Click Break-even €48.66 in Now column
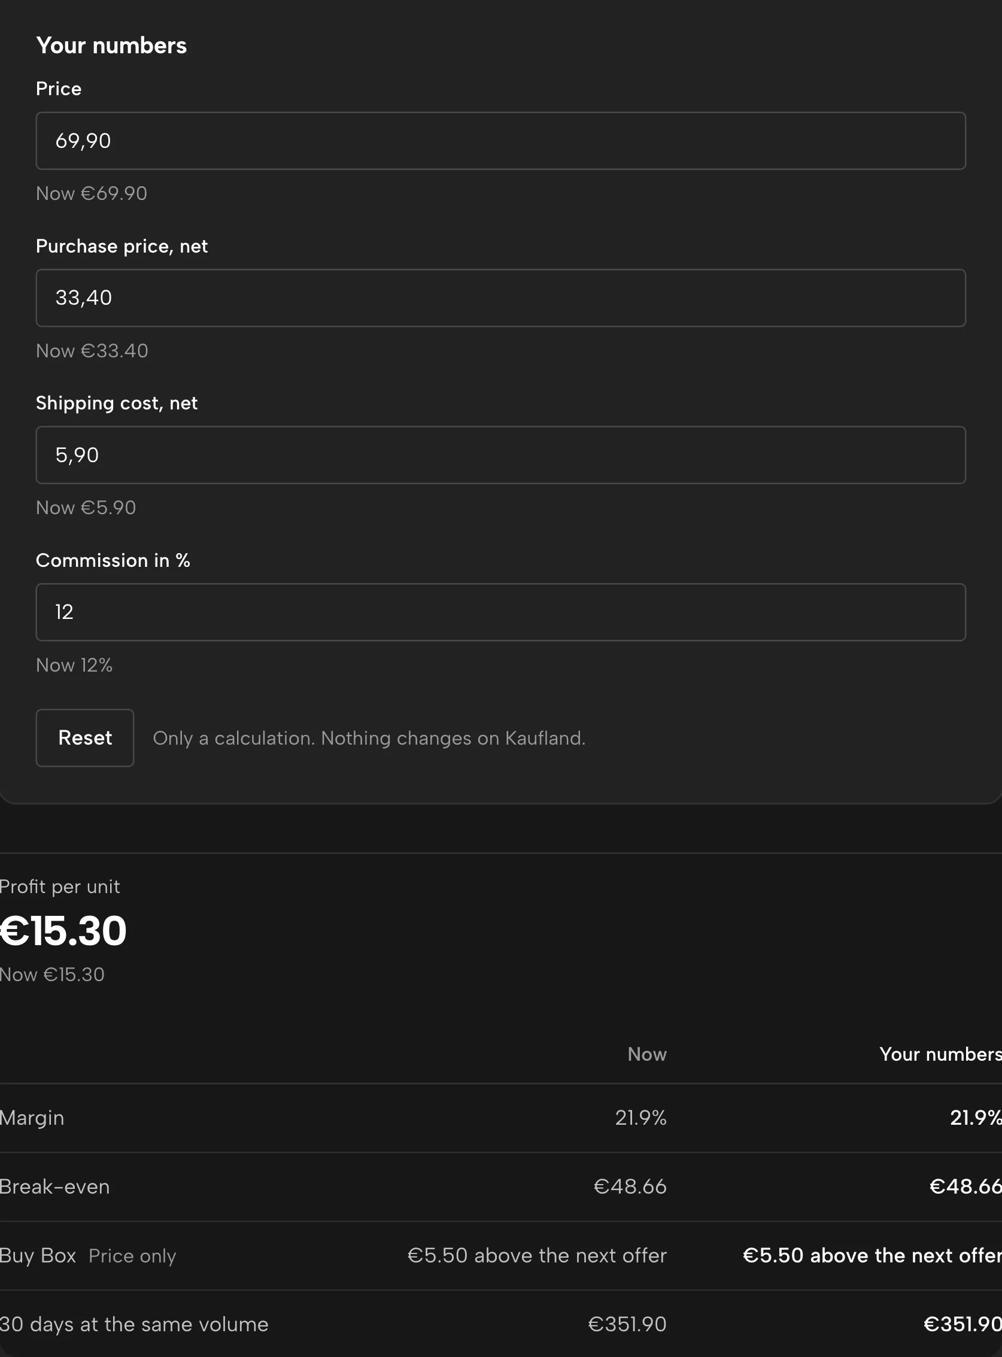Viewport: 1002px width, 1357px height. pyautogui.click(x=630, y=1186)
